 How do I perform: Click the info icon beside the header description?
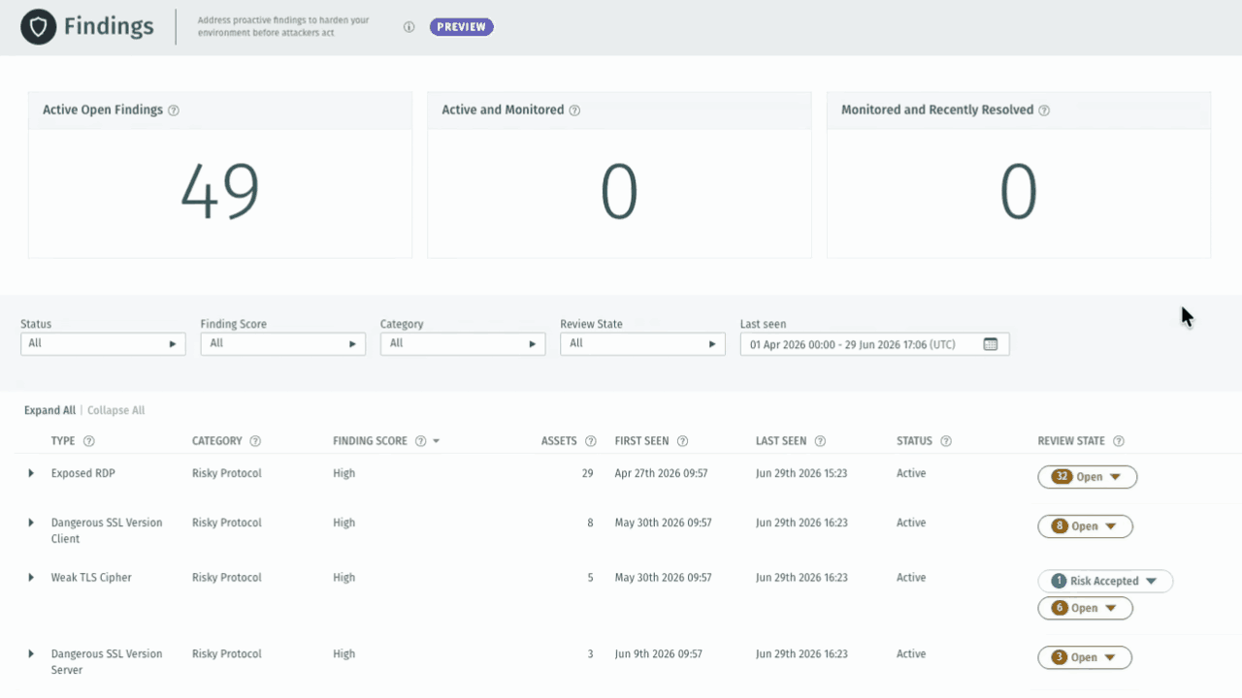pos(409,27)
